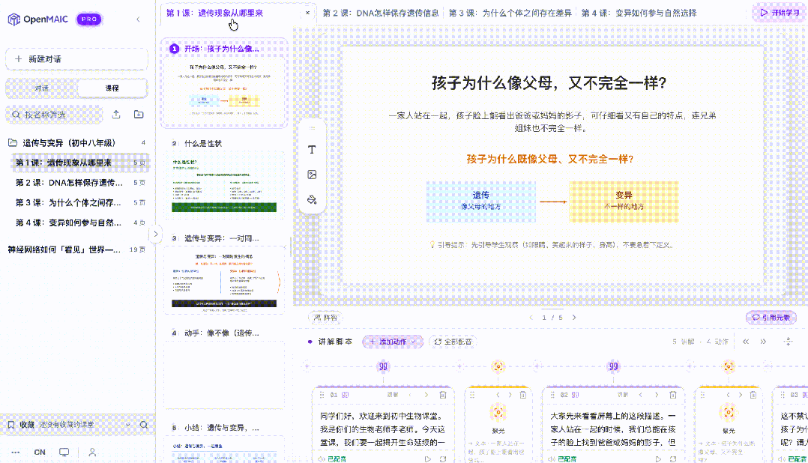Open 第 4 课：变异如何参与自然 in the sidebar list
This screenshot has width=808, height=463.
click(80, 223)
